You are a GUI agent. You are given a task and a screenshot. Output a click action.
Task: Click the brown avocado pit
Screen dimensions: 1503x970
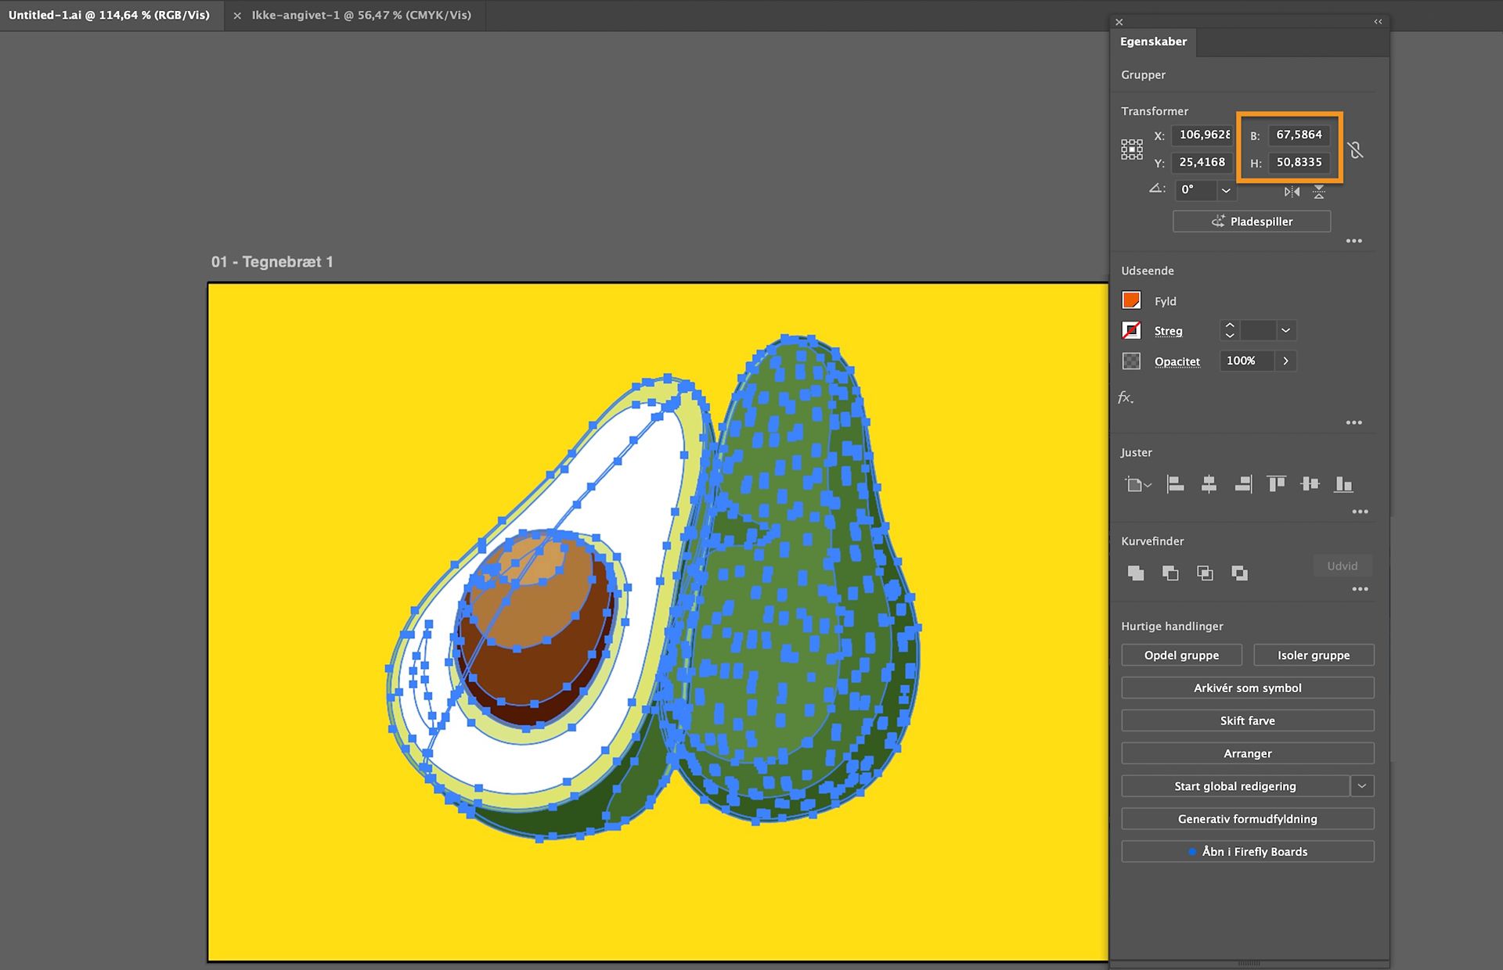tap(536, 628)
